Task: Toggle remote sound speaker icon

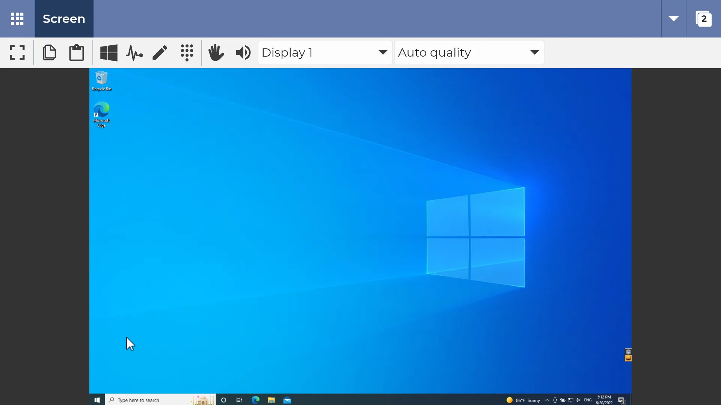Action: pyautogui.click(x=243, y=52)
